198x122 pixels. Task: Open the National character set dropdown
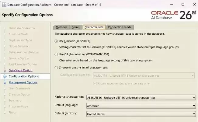pyautogui.click(x=141, y=98)
